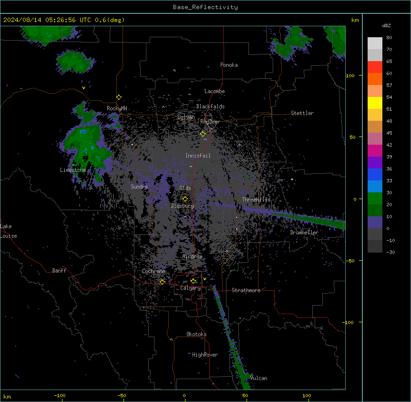Image resolution: width=411 pixels, height=402 pixels.
Task: Click the Blackfalds town label
Action: click(x=210, y=106)
